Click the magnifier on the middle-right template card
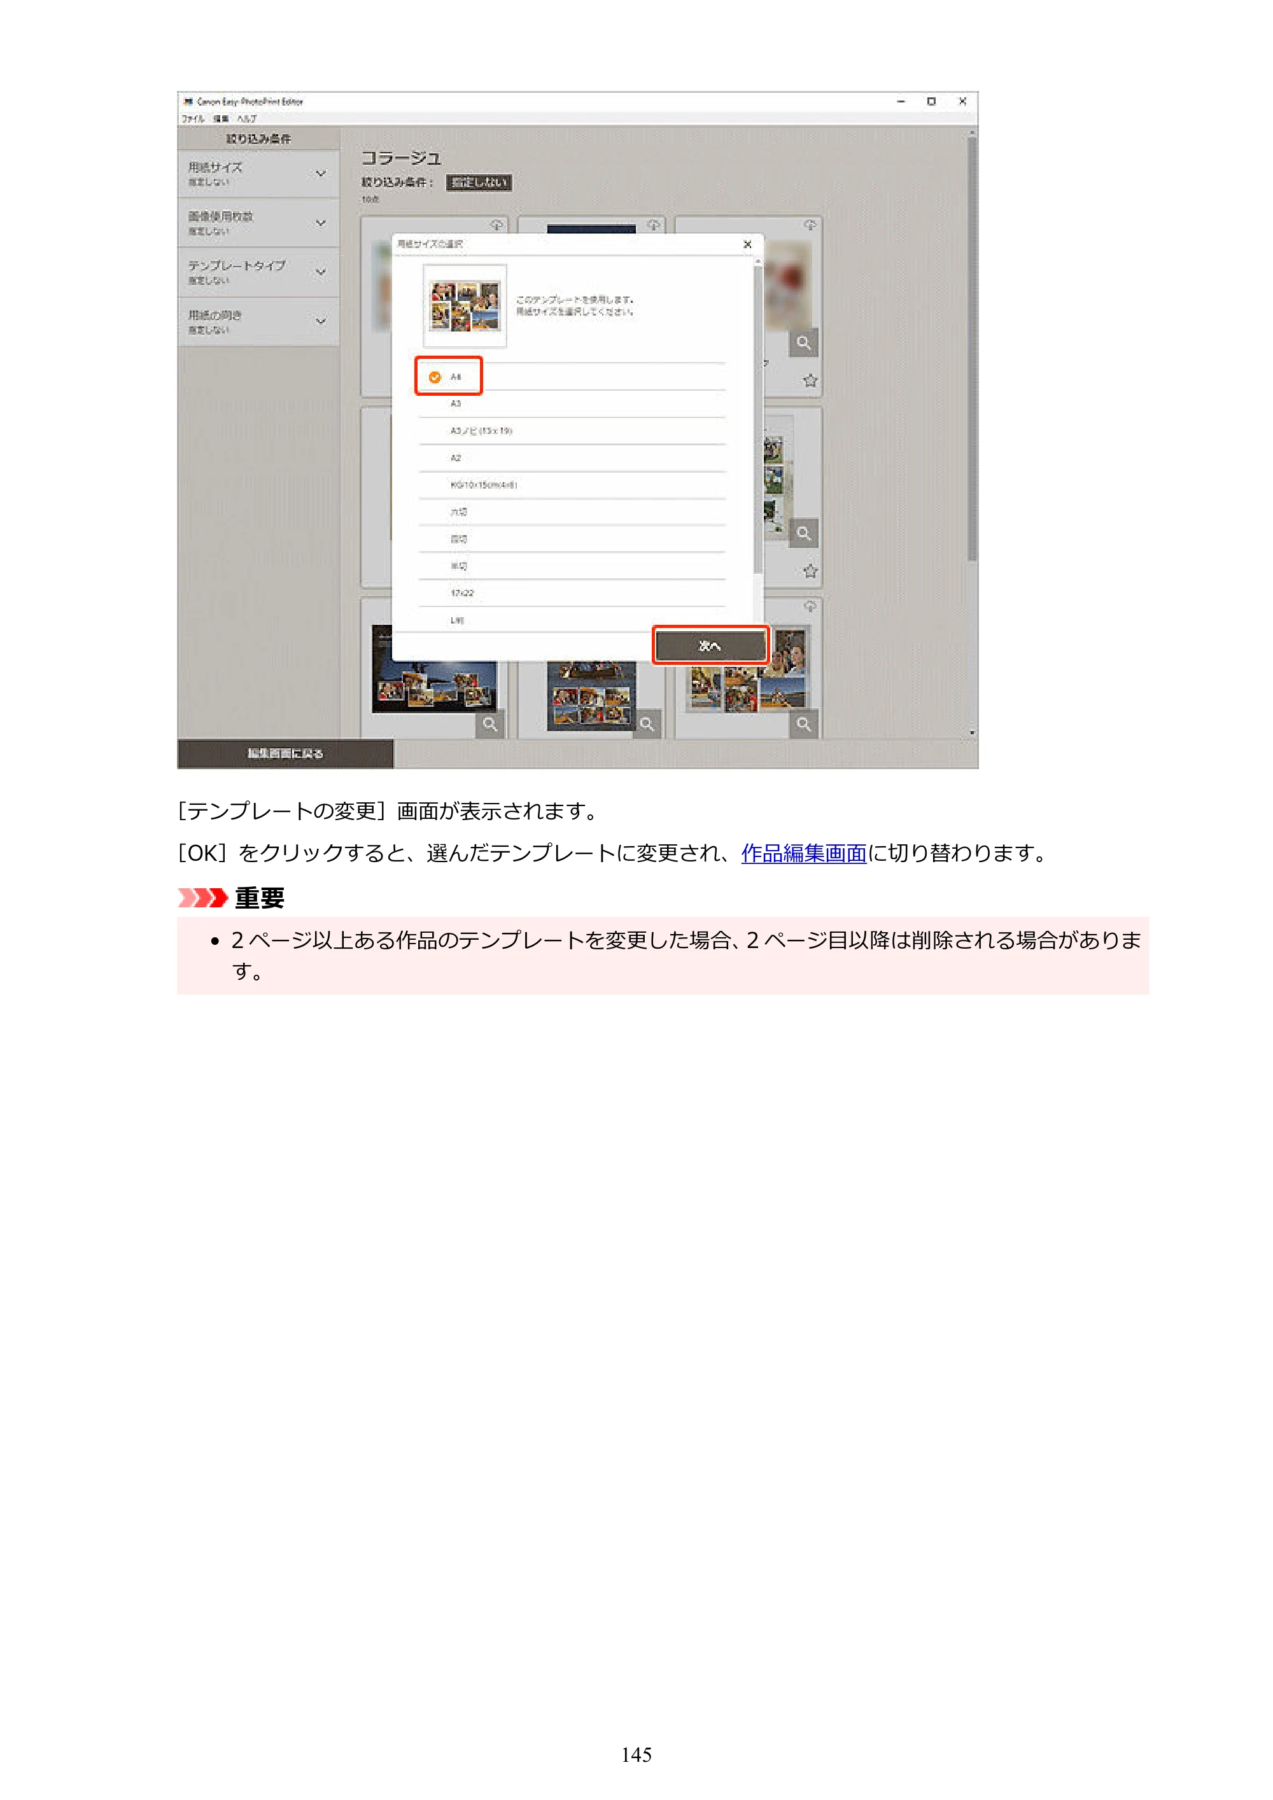The height and width of the screenshot is (1800, 1273). pyautogui.click(x=804, y=533)
